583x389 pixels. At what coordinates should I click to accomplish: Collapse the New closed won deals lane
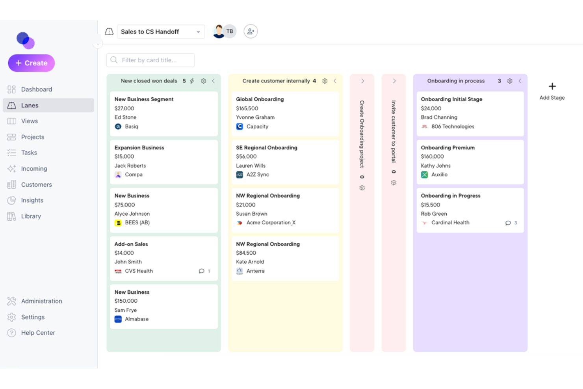click(x=213, y=81)
